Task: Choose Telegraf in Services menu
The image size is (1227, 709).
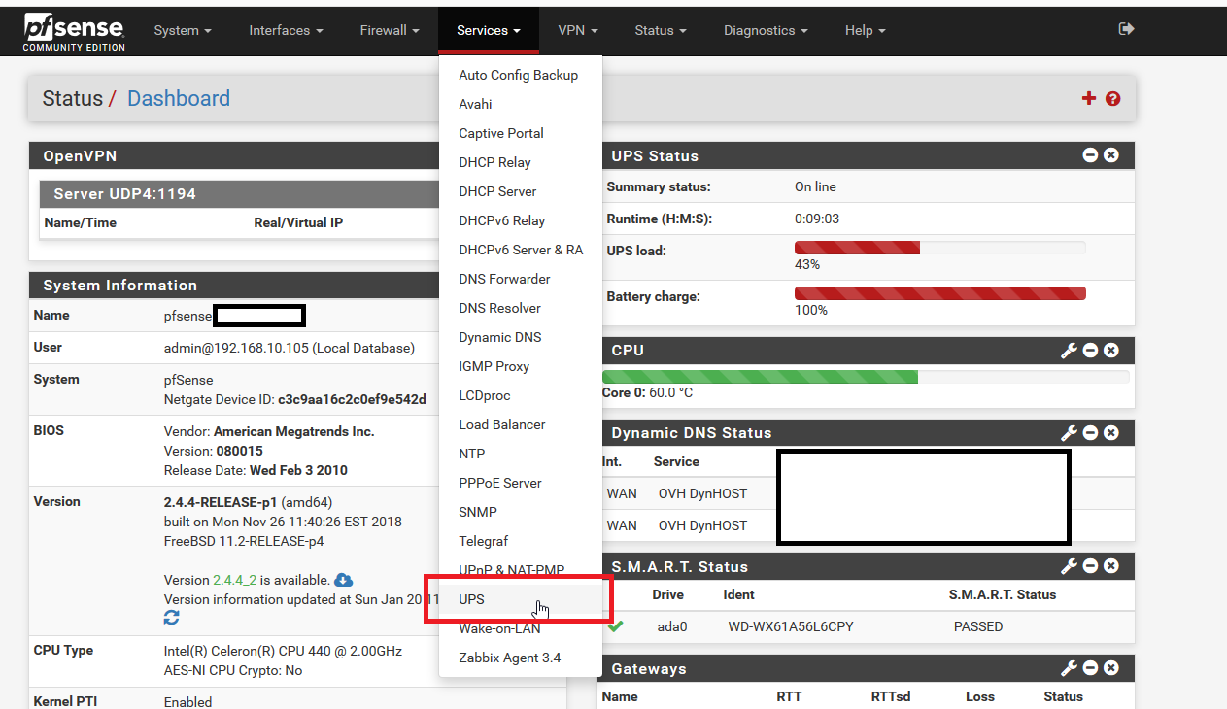Action: point(521,541)
